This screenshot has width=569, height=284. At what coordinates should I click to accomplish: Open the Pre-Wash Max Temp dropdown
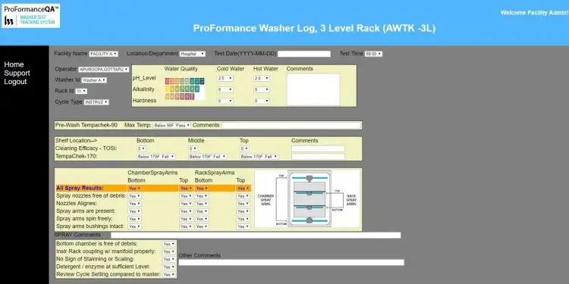(x=171, y=125)
